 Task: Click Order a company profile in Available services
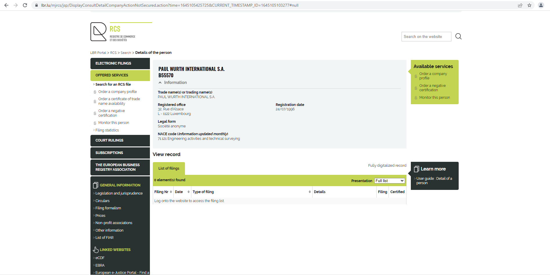pyautogui.click(x=433, y=76)
